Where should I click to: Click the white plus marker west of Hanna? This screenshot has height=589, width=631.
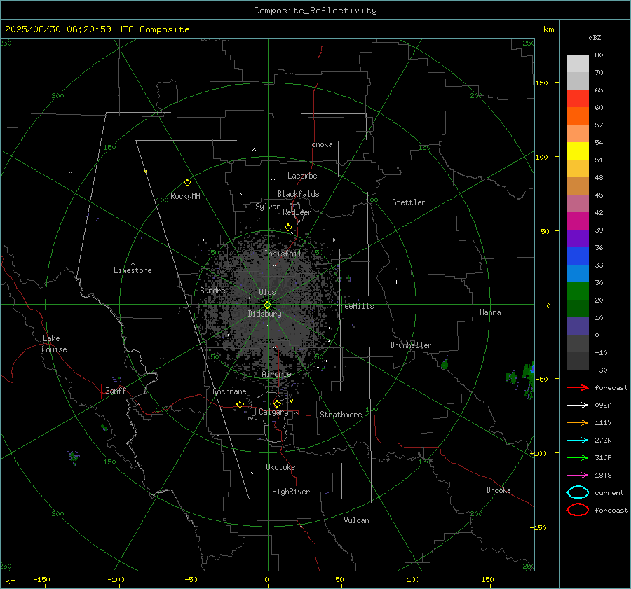click(396, 282)
